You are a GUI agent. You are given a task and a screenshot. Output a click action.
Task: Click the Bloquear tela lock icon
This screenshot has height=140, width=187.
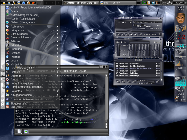pos(7,103)
